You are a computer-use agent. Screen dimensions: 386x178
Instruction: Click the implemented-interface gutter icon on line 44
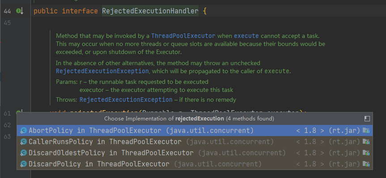pyautogui.click(x=19, y=11)
